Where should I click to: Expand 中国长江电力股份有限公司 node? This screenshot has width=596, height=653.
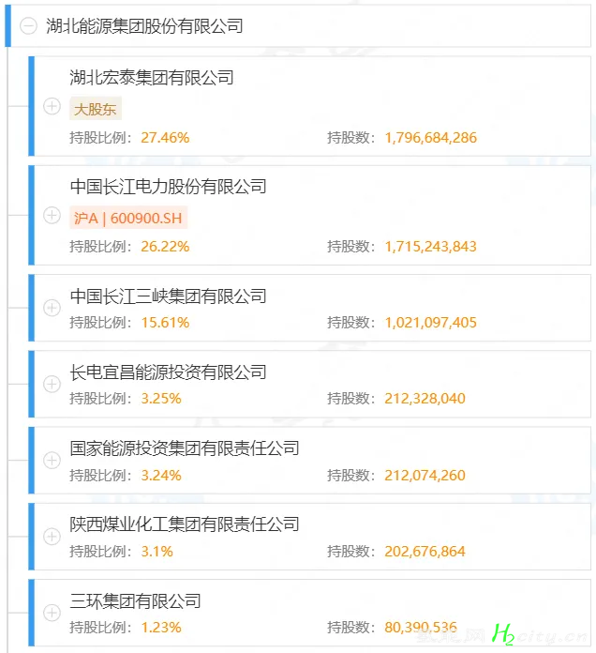click(x=52, y=215)
